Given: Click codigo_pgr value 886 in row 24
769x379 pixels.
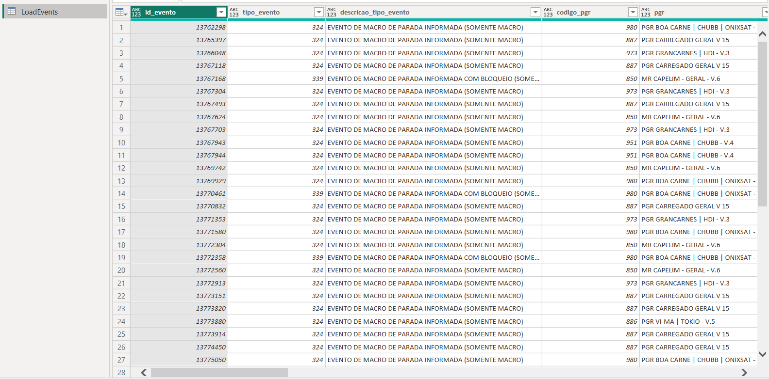Looking at the screenshot, I should 590,321.
